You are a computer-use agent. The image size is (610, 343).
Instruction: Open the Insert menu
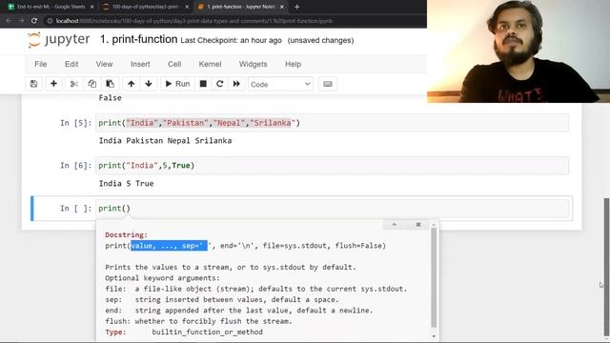140,64
